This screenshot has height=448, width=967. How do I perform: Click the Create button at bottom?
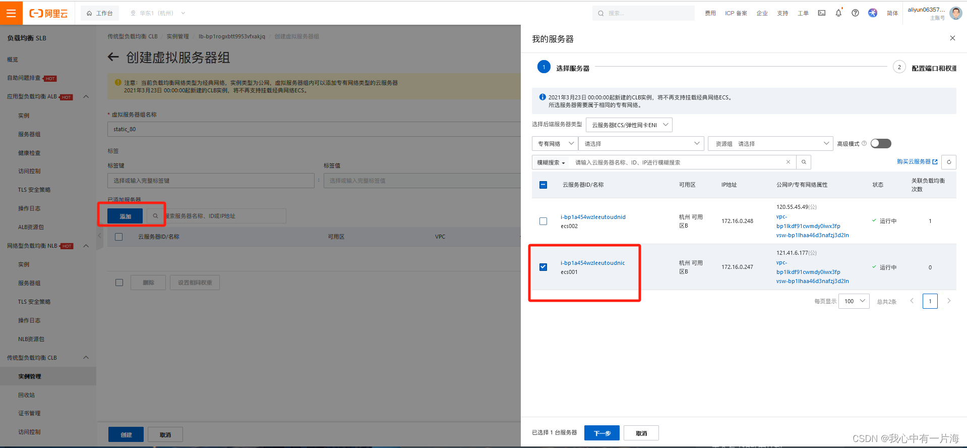(x=126, y=434)
